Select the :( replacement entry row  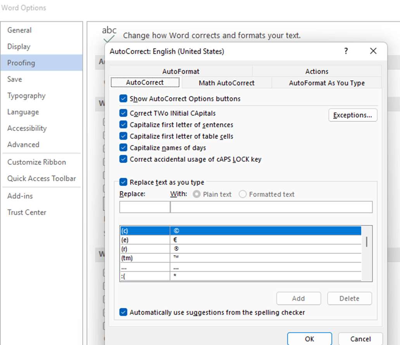(241, 276)
